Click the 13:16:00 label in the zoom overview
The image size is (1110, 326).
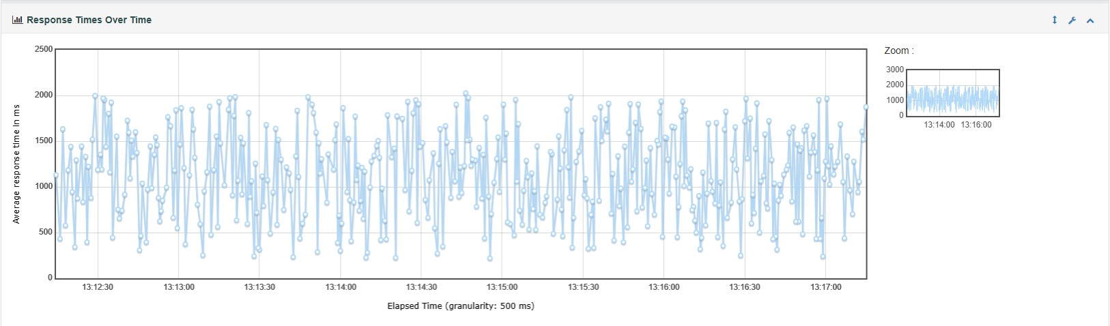976,125
